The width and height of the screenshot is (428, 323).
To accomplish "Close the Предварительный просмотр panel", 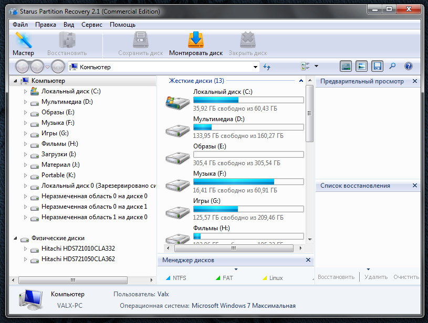I will coord(415,81).
